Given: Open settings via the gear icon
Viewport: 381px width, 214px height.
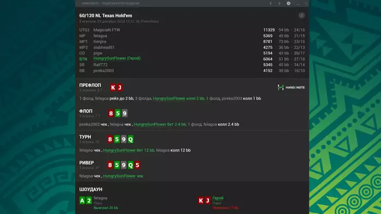Looking at the screenshot, I should click(x=288, y=3).
